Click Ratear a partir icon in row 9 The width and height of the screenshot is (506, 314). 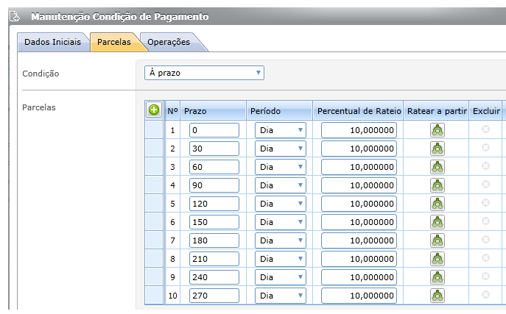click(438, 277)
